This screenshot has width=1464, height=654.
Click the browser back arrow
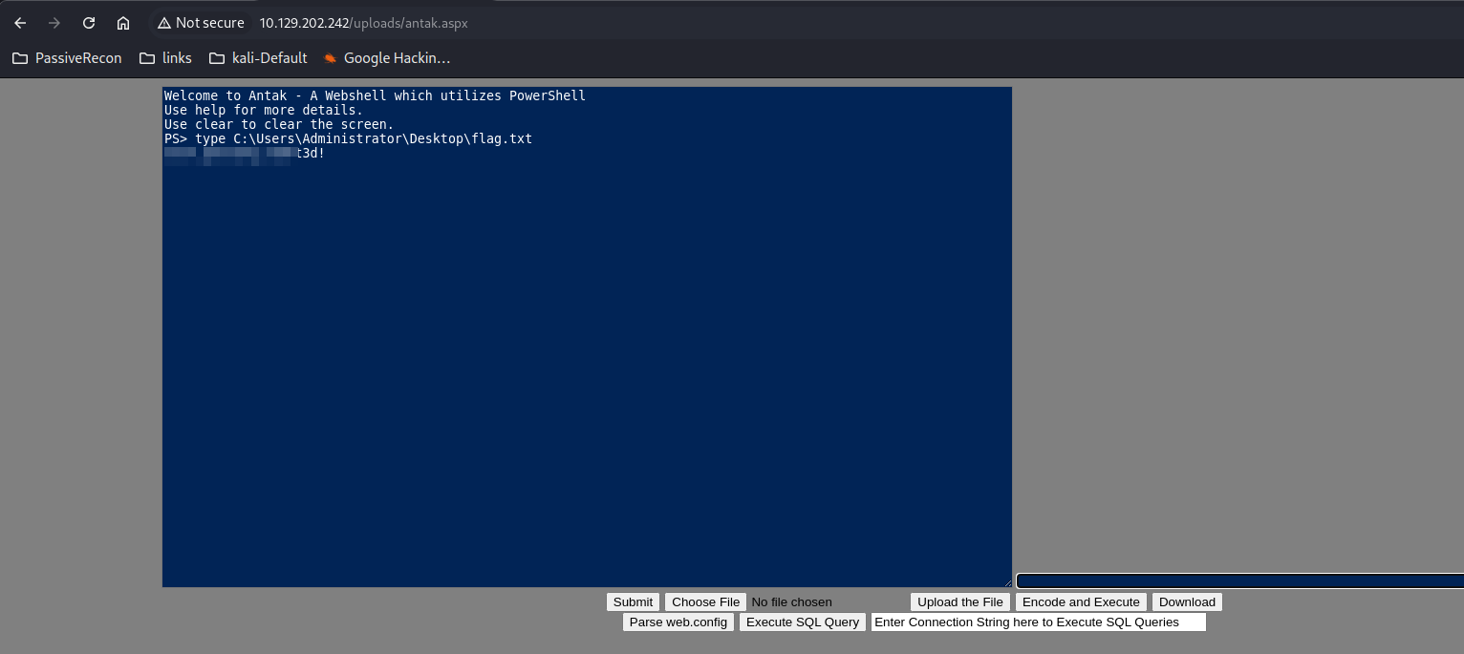[x=20, y=23]
